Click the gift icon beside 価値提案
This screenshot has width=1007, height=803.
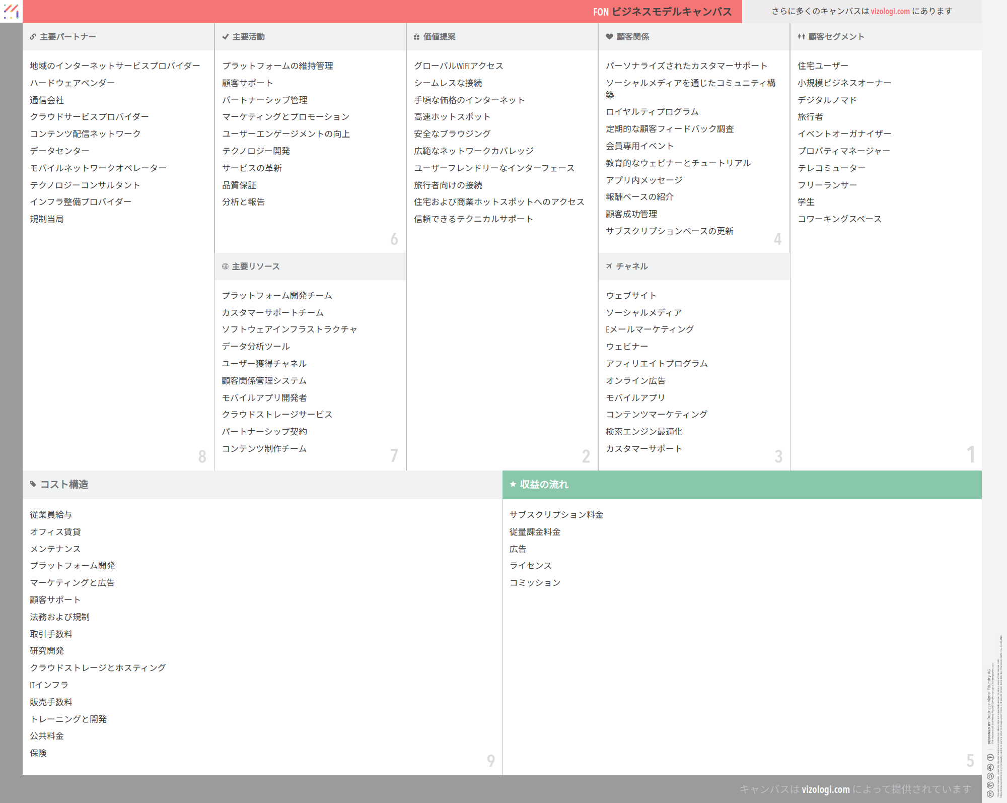[x=416, y=37]
